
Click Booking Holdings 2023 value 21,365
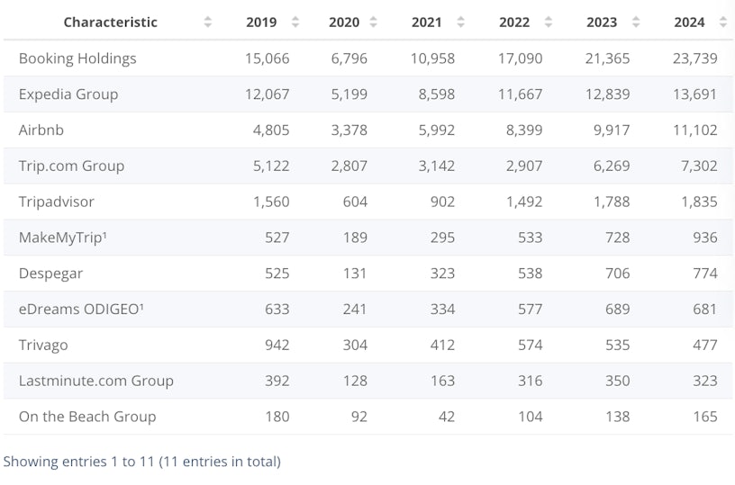point(607,58)
